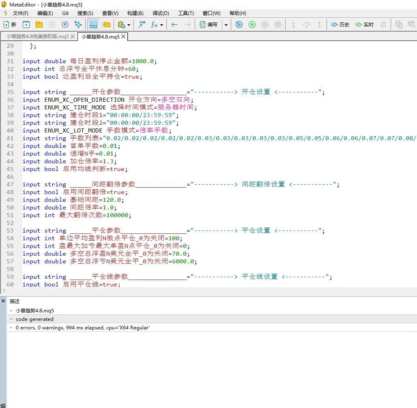The image size is (417, 408).
Task: Open the 文件(F) menu
Action: pos(20,13)
